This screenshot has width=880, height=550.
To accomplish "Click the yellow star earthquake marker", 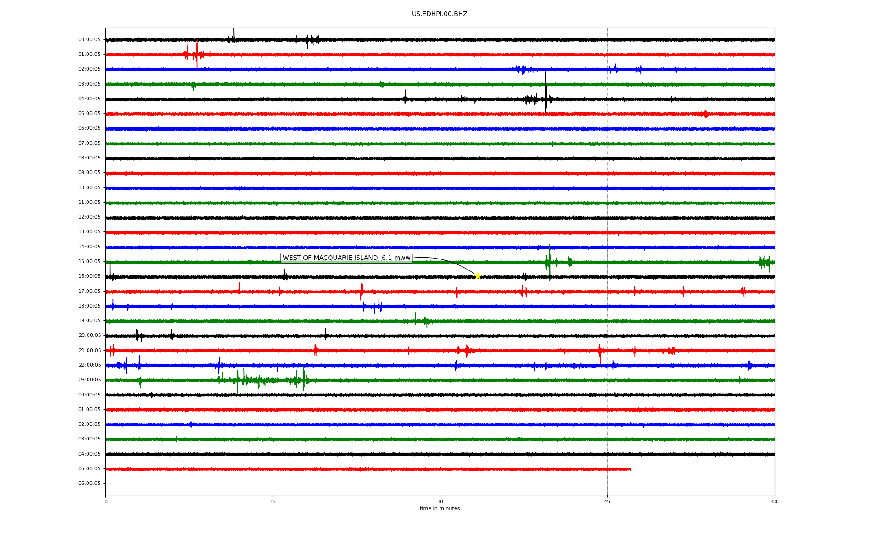I will pyautogui.click(x=477, y=275).
